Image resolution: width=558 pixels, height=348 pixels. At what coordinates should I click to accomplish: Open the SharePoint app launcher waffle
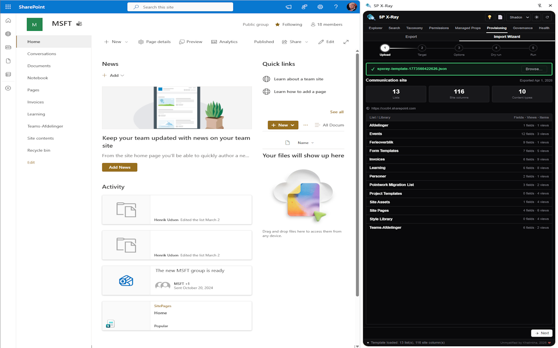click(8, 7)
